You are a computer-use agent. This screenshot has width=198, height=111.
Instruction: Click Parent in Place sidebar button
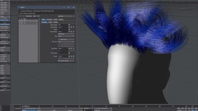click(x=5, y=20)
